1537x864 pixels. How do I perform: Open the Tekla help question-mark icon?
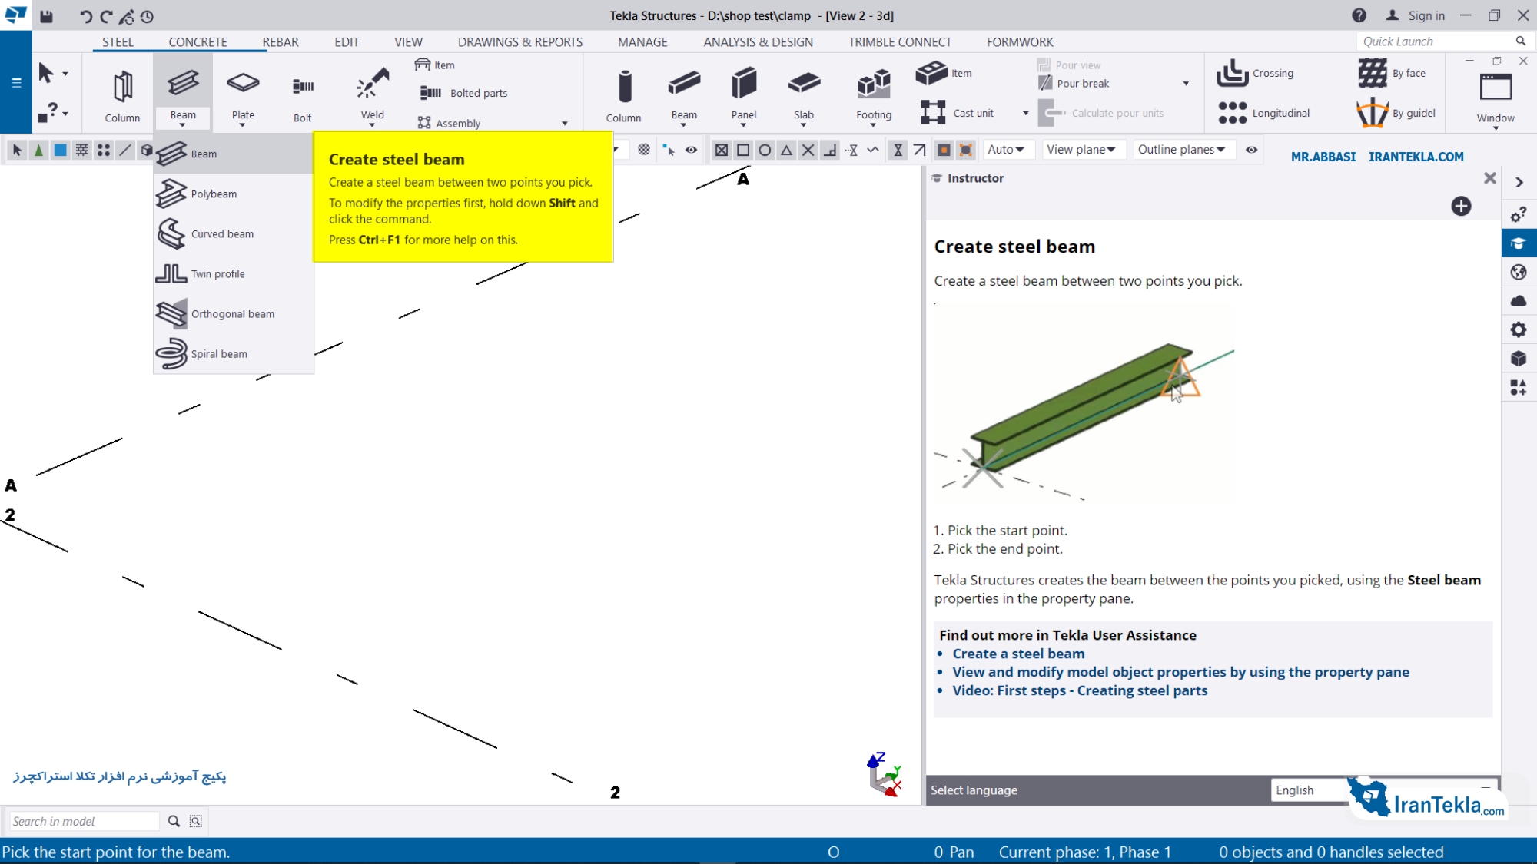click(1359, 15)
